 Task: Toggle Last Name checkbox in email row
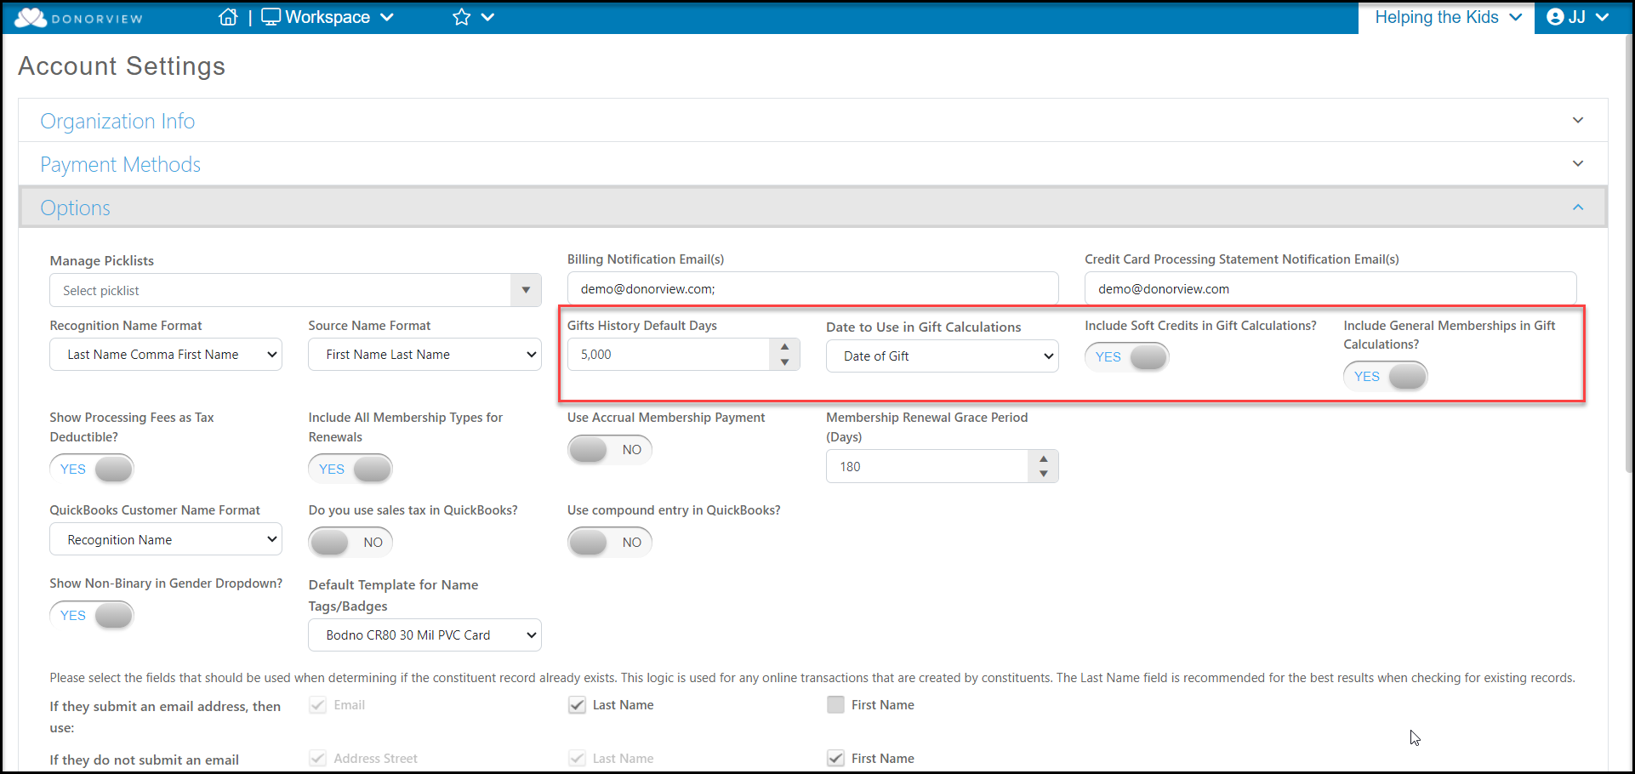(x=577, y=704)
